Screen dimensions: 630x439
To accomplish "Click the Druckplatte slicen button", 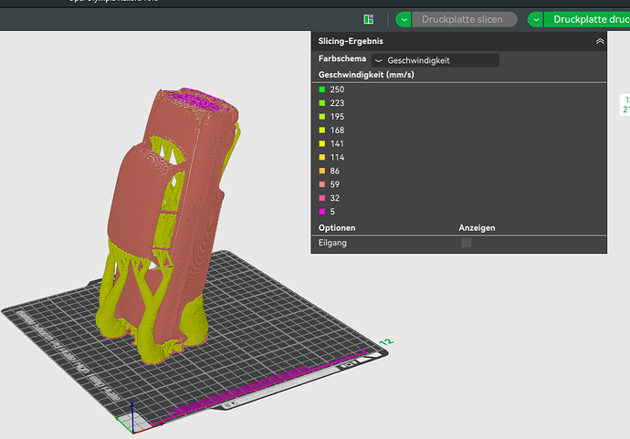I will click(464, 19).
